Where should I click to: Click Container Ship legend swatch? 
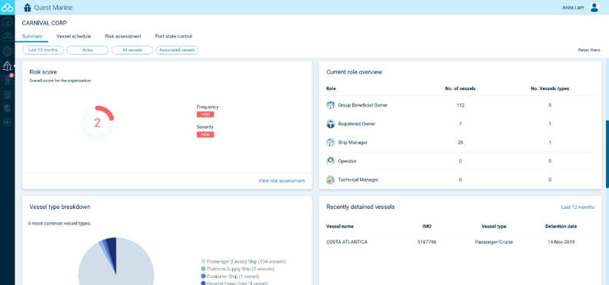coord(203,276)
